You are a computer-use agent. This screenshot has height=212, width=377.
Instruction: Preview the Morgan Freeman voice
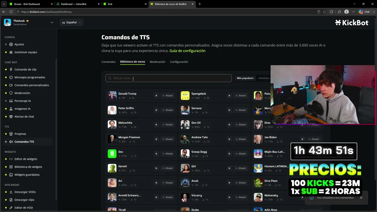click(156, 139)
